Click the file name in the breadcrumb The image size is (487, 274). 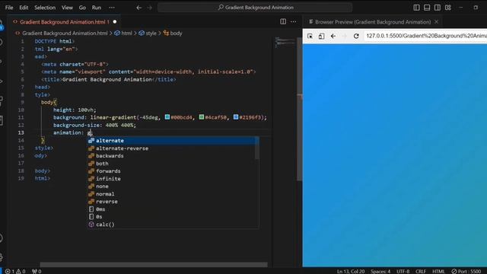65,33
